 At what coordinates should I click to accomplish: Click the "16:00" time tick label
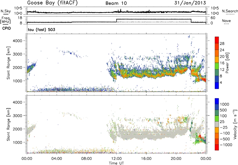pyautogui.click(x=146, y=159)
